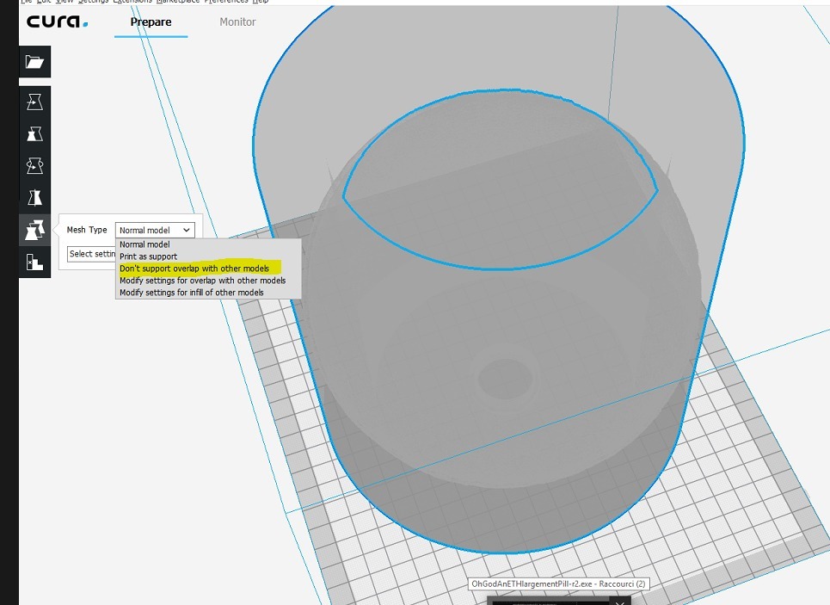Choose "Normal model" from the mesh list

click(144, 244)
